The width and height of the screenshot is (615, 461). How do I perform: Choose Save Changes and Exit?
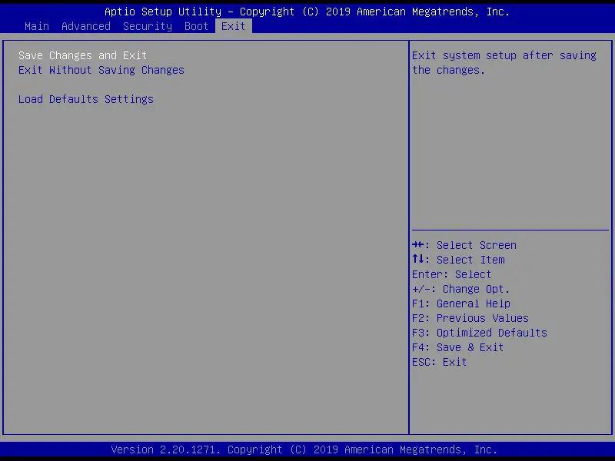coord(83,55)
